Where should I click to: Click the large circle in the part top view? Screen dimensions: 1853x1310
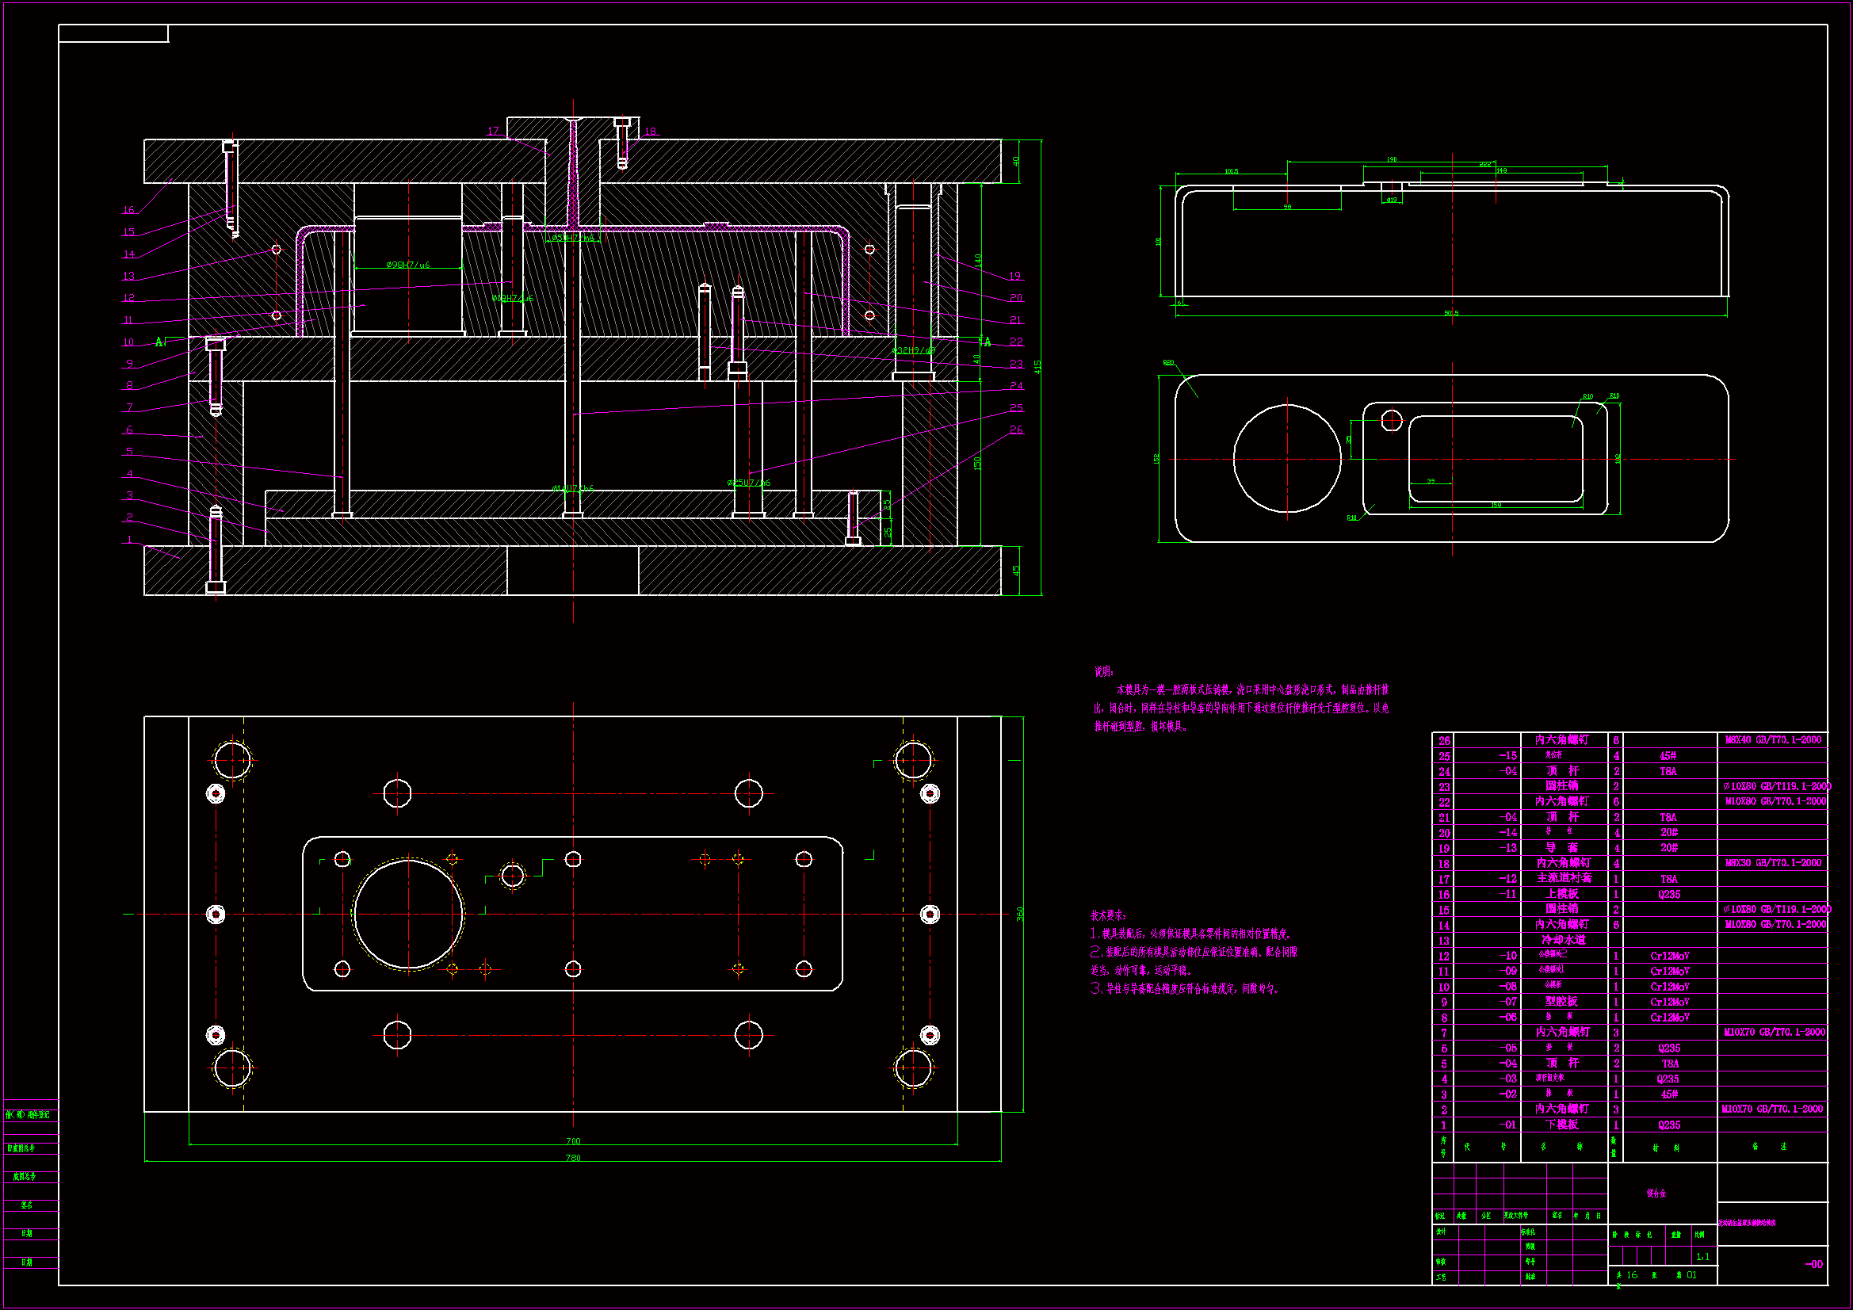[x=1286, y=458]
